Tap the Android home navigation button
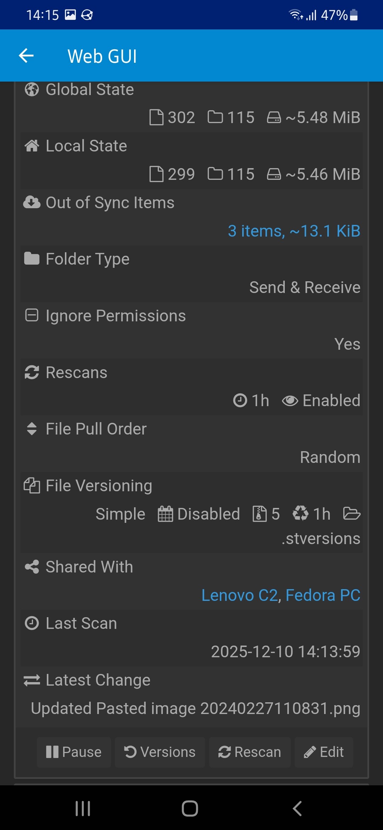 point(190,809)
